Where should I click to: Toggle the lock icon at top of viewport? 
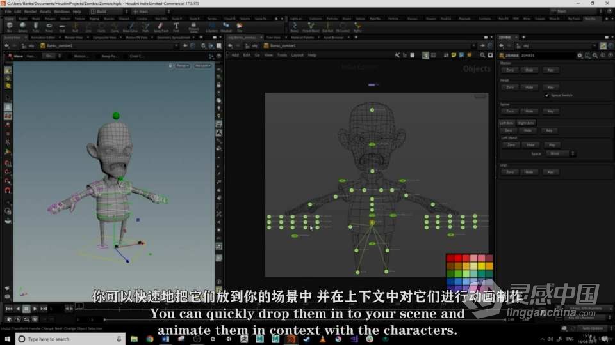170,66
